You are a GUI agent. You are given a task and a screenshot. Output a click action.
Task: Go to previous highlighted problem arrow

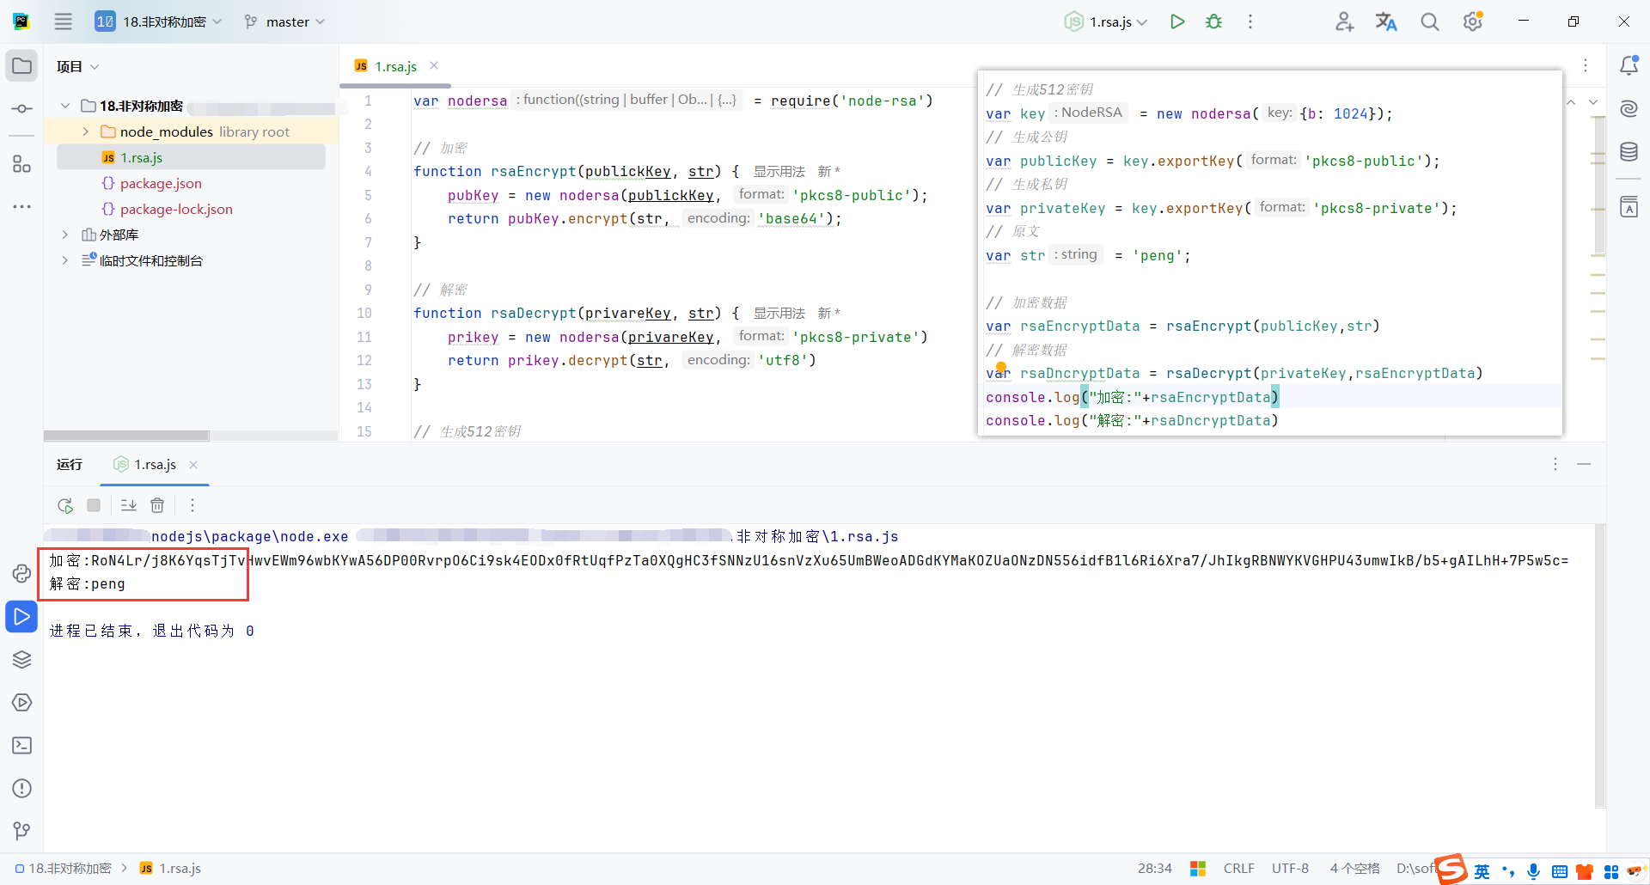tap(1571, 102)
